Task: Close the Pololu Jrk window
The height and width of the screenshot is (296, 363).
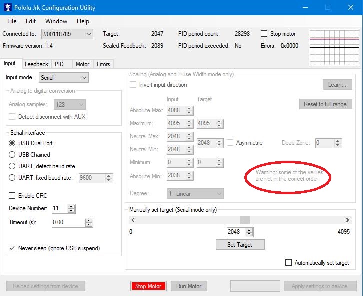Action: click(351, 7)
